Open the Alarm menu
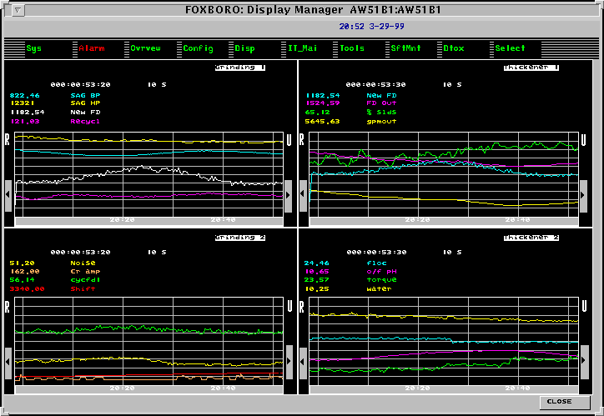 pyautogui.click(x=92, y=48)
